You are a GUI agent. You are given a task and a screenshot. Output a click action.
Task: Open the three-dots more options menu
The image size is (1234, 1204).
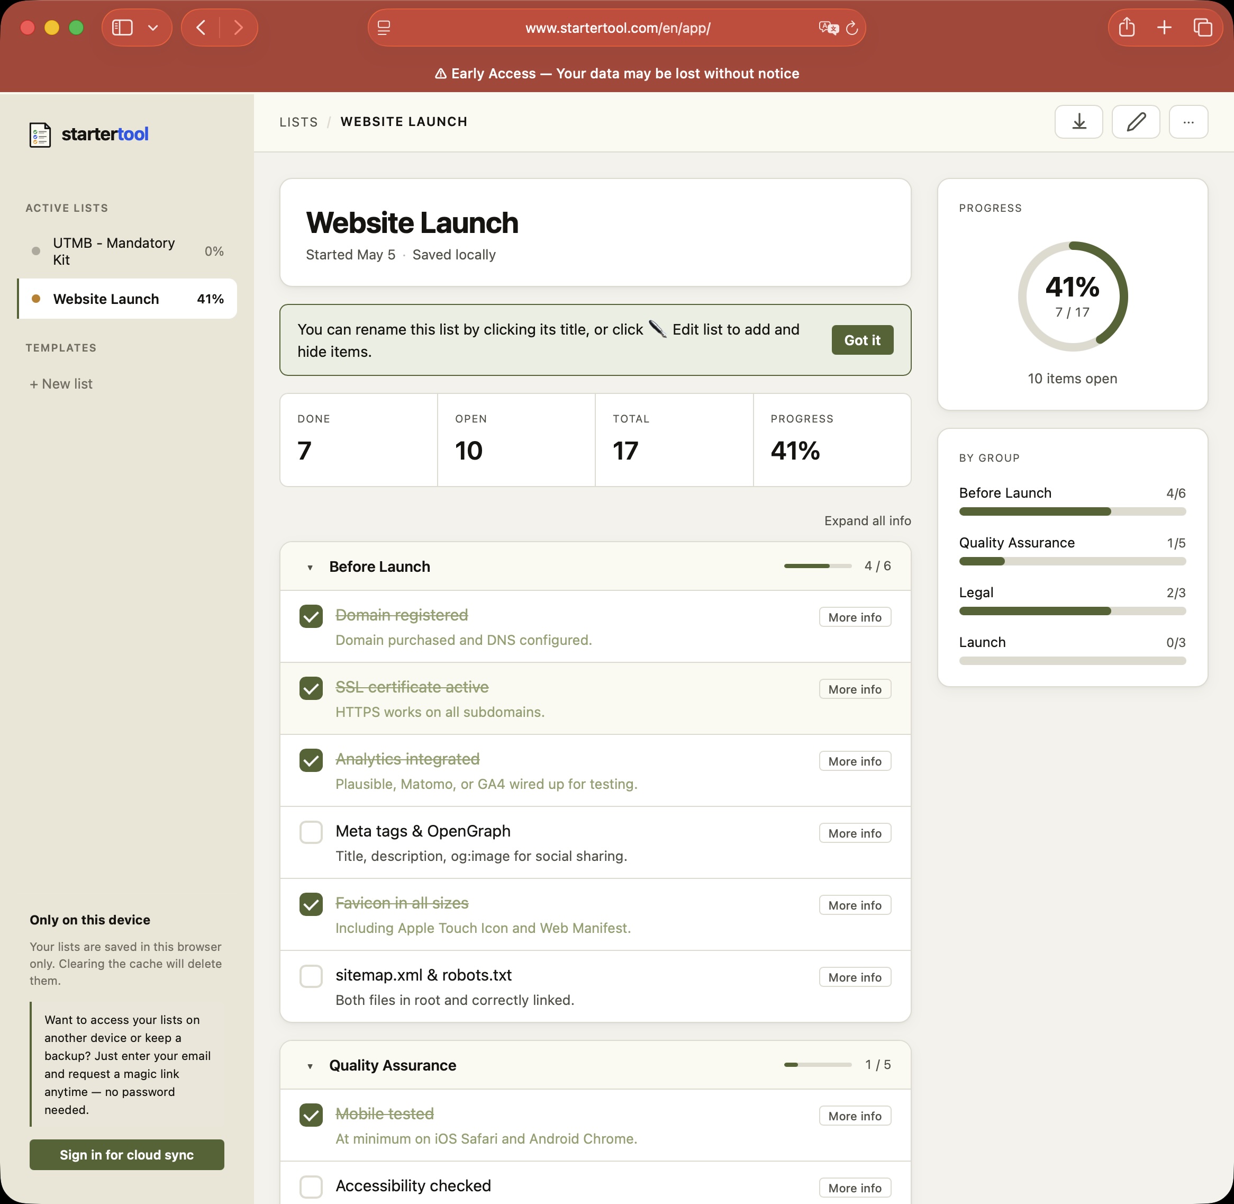(1188, 121)
